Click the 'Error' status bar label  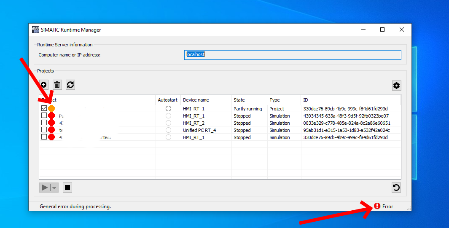point(387,206)
